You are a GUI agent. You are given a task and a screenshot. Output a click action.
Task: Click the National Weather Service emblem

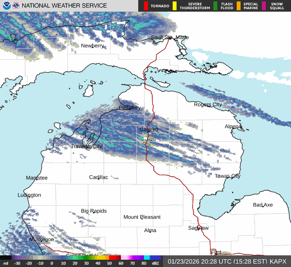(16, 5)
